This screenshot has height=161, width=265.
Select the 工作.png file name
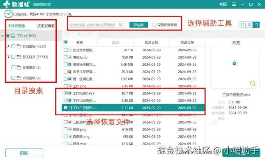coord(79,86)
